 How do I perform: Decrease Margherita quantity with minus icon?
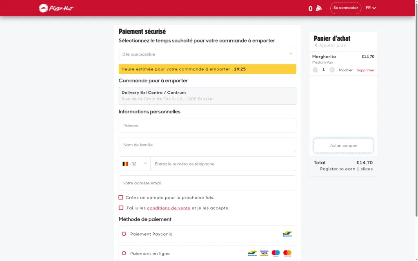315,70
